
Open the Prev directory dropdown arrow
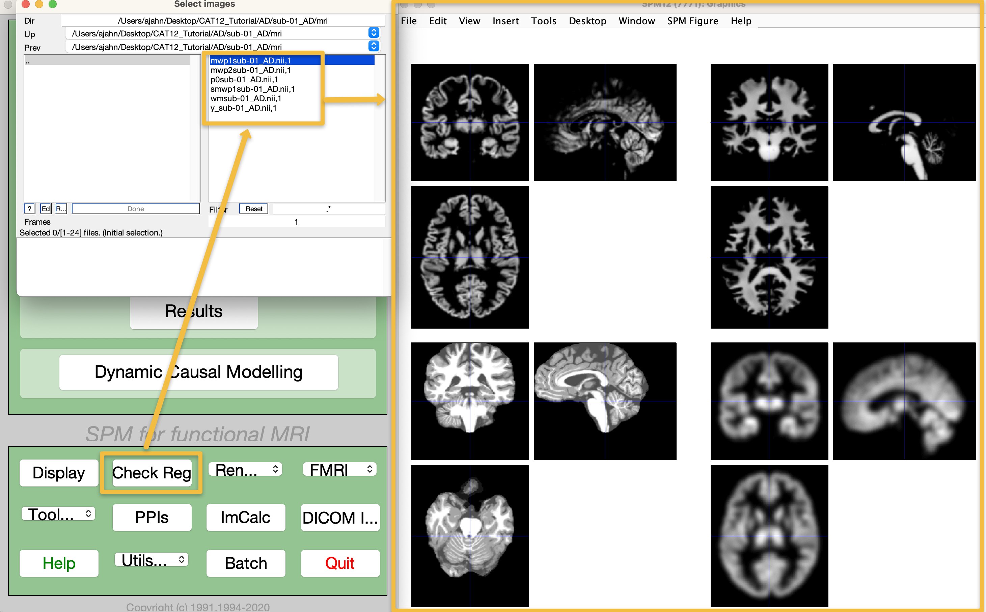tap(374, 46)
